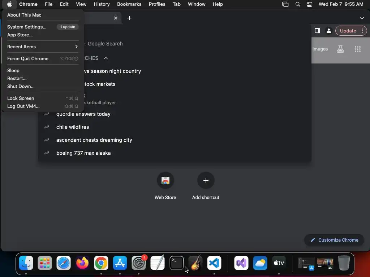The width and height of the screenshot is (370, 277).
Task: Open Chrome three-dot menu
Action: click(362, 31)
